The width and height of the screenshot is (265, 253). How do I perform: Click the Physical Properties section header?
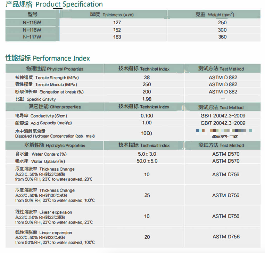(55, 69)
